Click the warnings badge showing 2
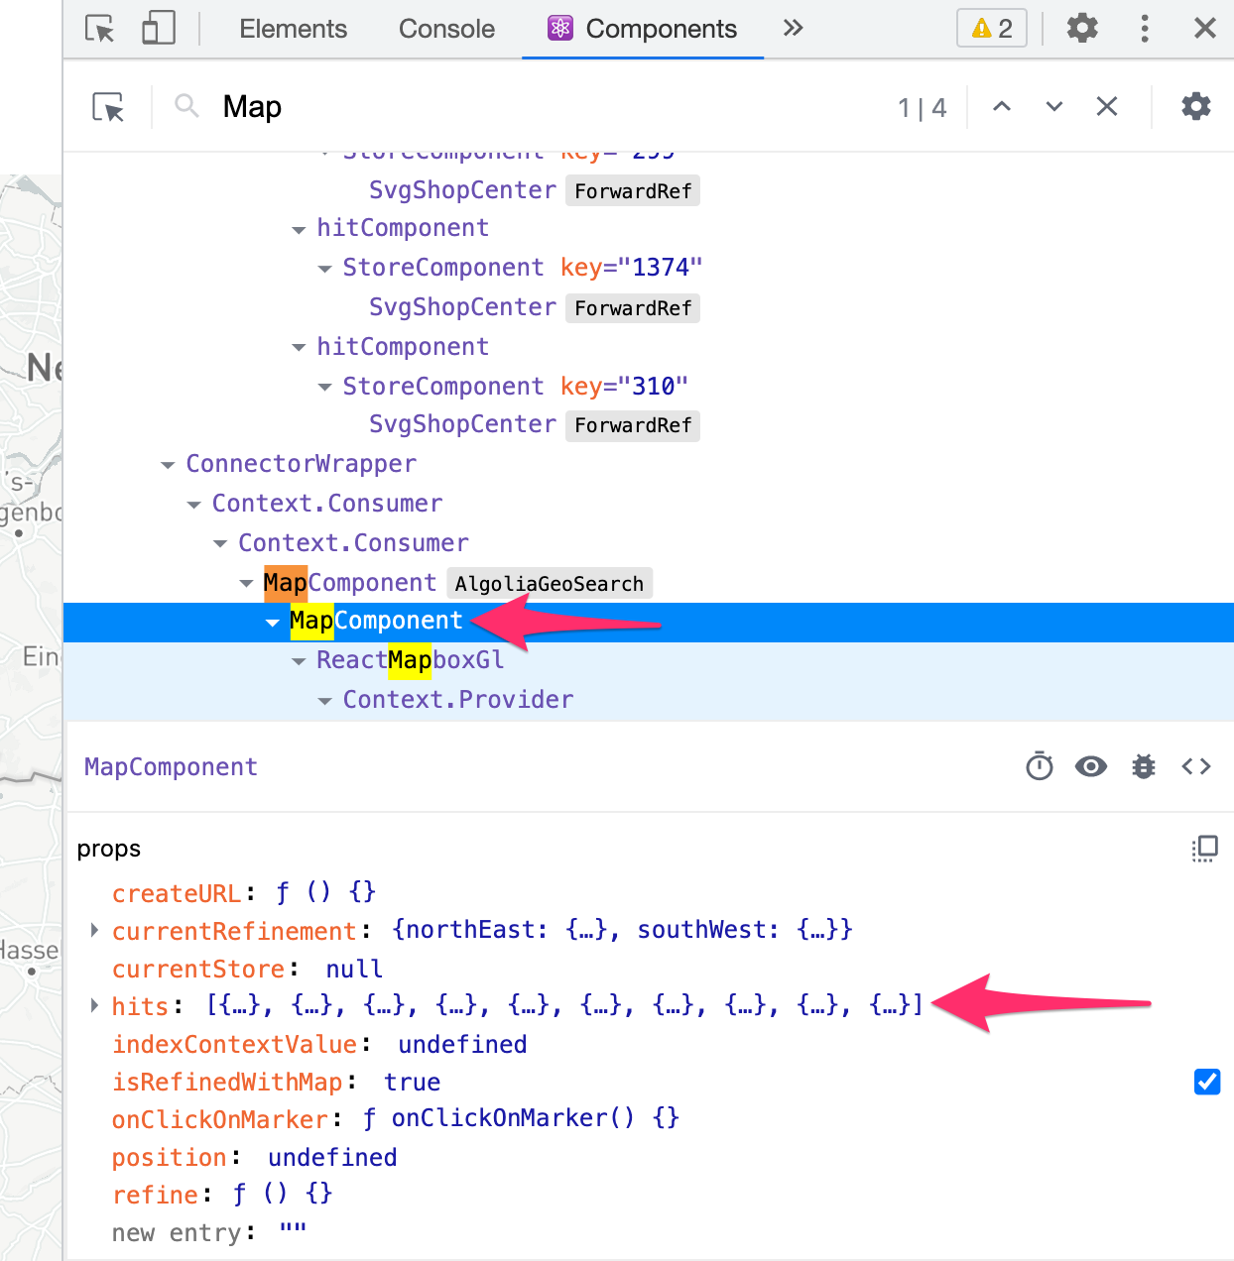Viewport: 1234px width, 1261px height. tap(992, 28)
